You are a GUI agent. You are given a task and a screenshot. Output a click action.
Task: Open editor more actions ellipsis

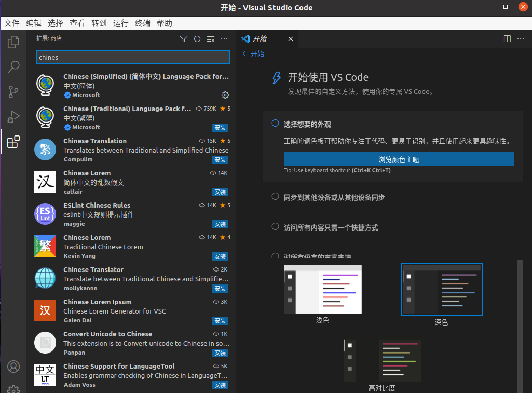(x=521, y=39)
